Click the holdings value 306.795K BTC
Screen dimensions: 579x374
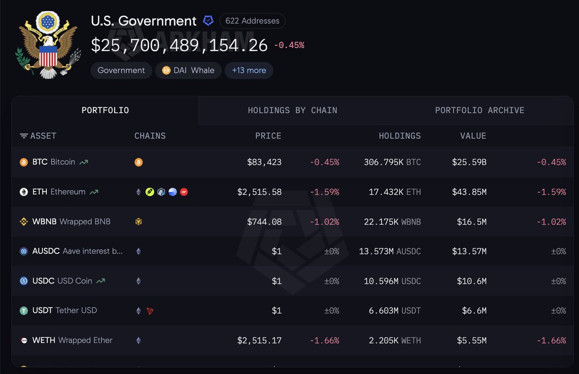pyautogui.click(x=392, y=162)
